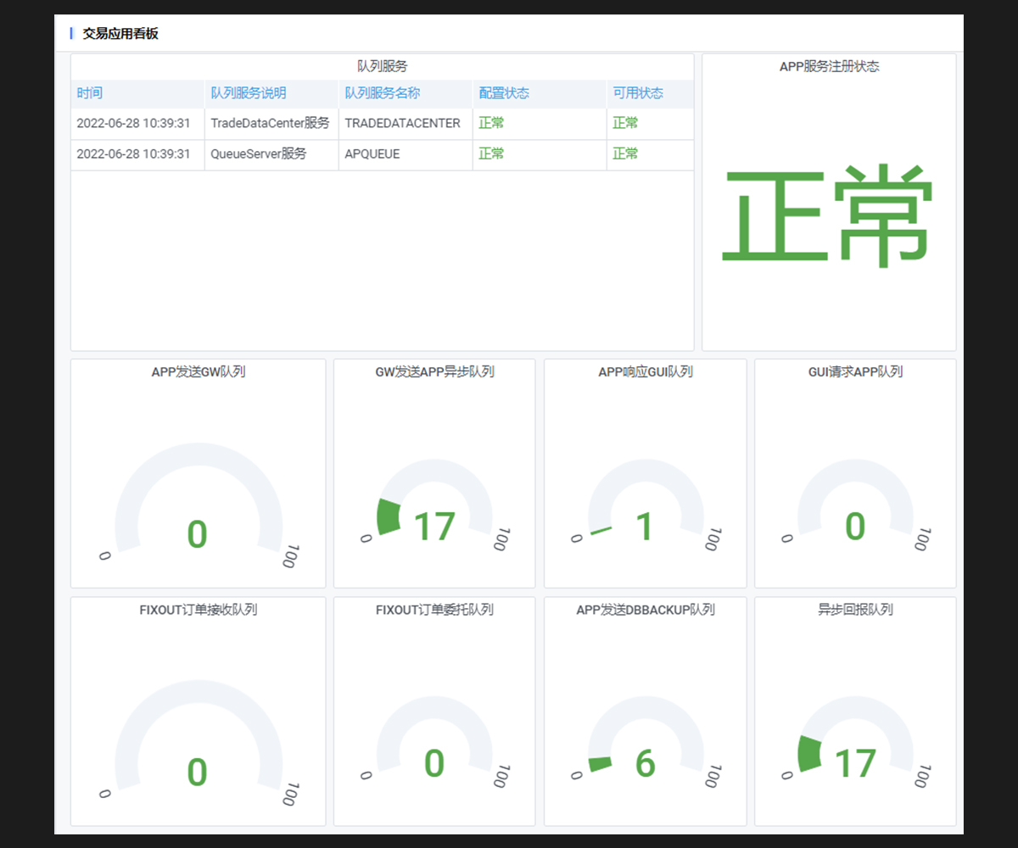The height and width of the screenshot is (848, 1018).
Task: Select the APP响应GUI队列 panel title
Action: [x=646, y=371]
